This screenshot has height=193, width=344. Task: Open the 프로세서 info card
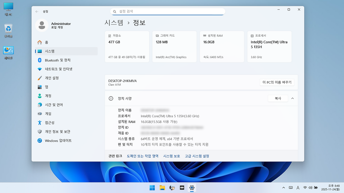[x=269, y=47]
